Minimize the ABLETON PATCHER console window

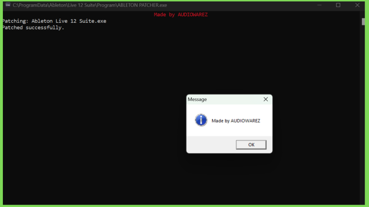[x=319, y=5]
